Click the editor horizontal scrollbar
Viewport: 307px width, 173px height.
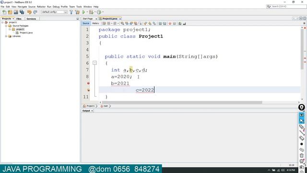click(182, 102)
